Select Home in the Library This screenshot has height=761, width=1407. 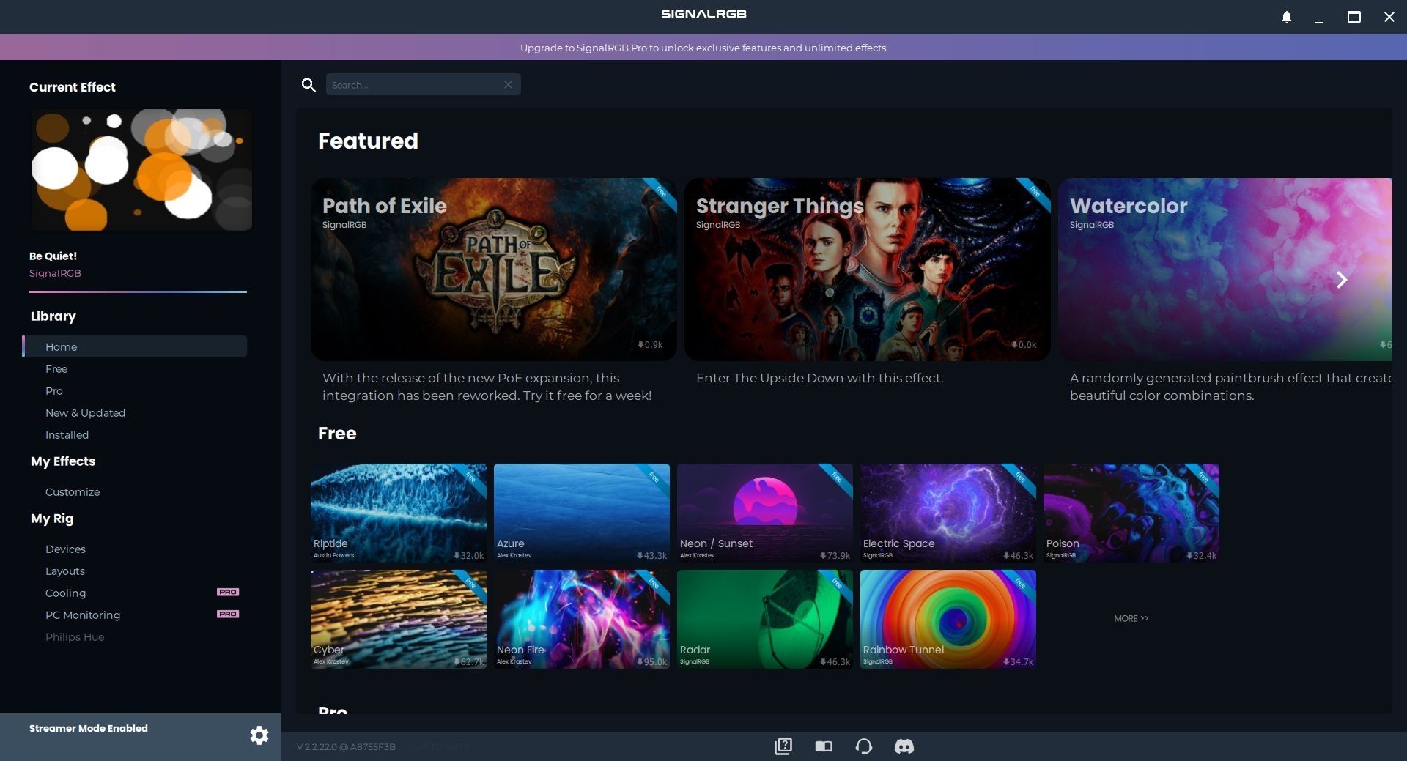(x=135, y=346)
